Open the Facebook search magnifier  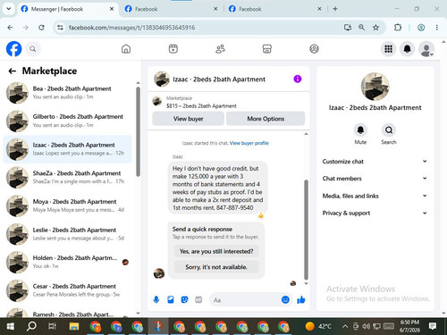[33, 49]
